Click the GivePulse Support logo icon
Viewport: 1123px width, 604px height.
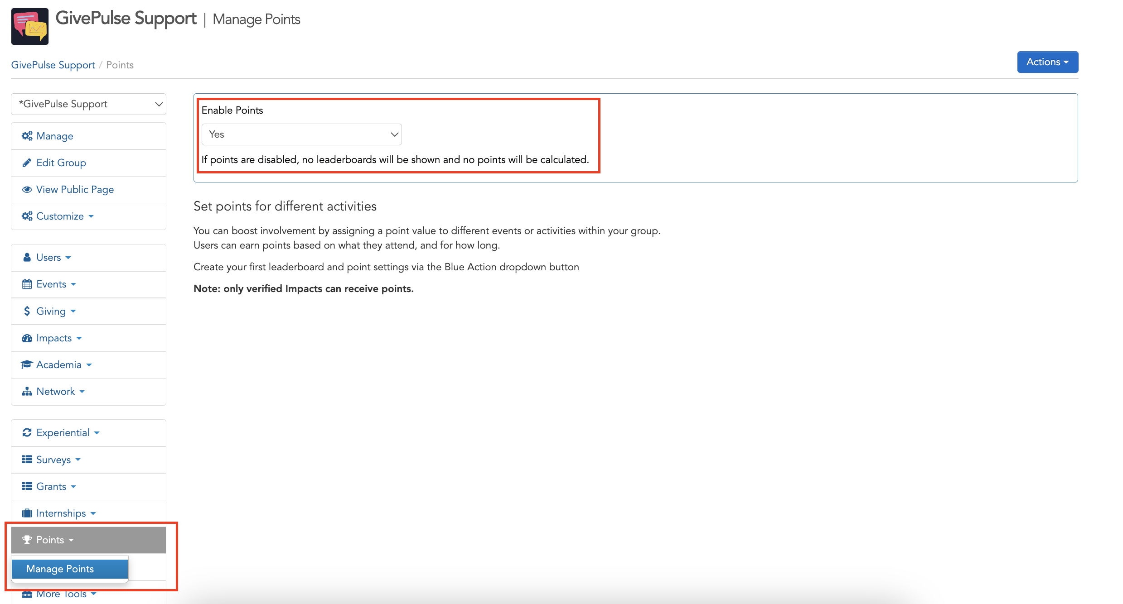30,26
